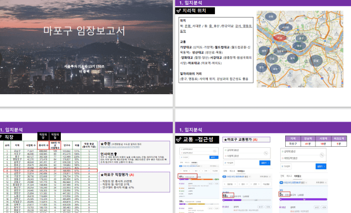Screen dimensions: 351x213
Task: Click the checkmark icon beside 교통 –접근성 heading
Action: point(179,140)
